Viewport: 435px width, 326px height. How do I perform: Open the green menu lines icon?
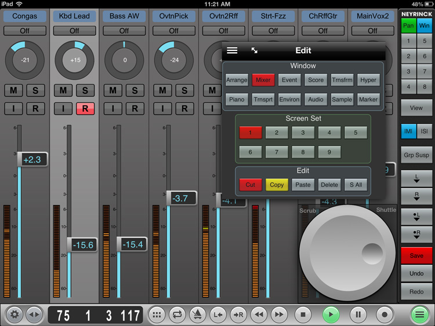pyautogui.click(x=419, y=314)
